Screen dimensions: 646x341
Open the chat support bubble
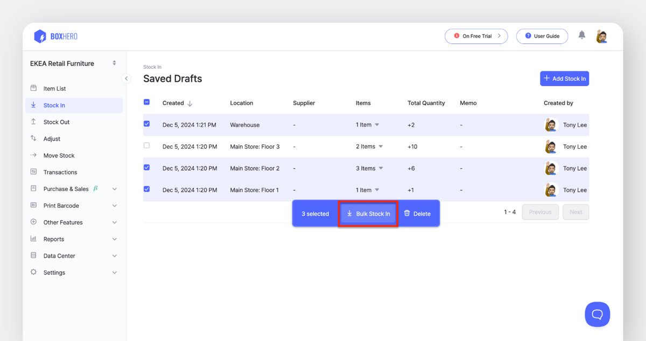pos(597,314)
